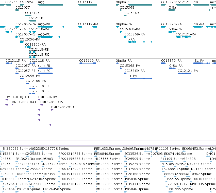
Task: Select transcript CG12056-RA
Action: (x=30, y=39)
